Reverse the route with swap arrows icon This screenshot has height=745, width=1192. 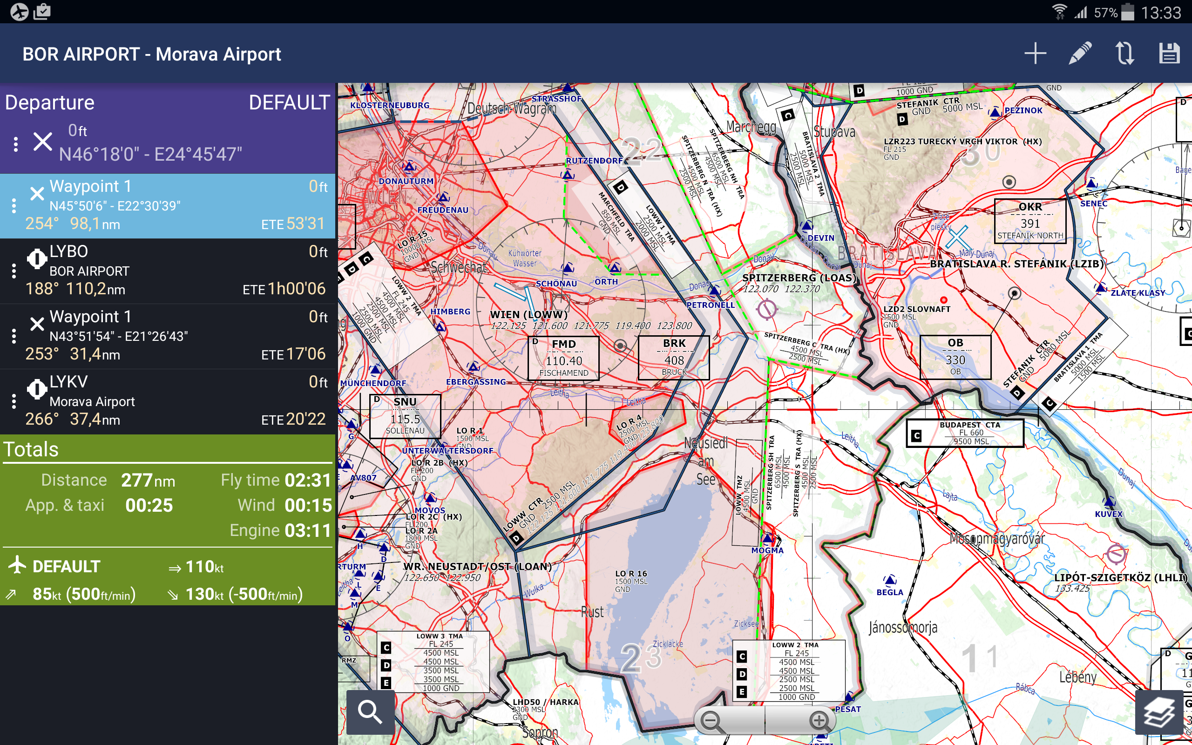tap(1124, 53)
